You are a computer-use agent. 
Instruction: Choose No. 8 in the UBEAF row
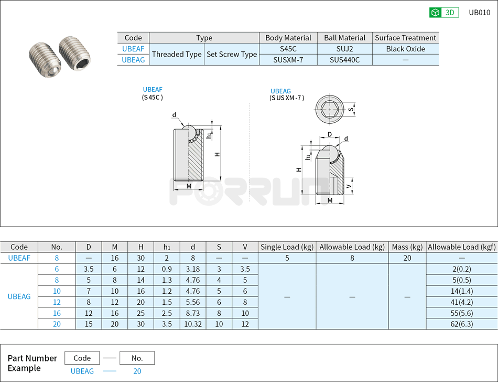[x=57, y=258]
